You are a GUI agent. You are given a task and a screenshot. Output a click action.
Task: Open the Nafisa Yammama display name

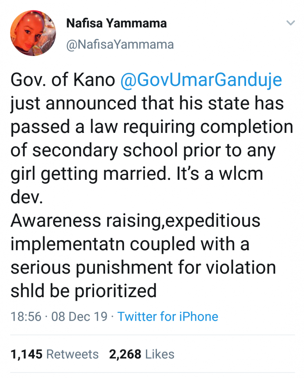coord(116,24)
